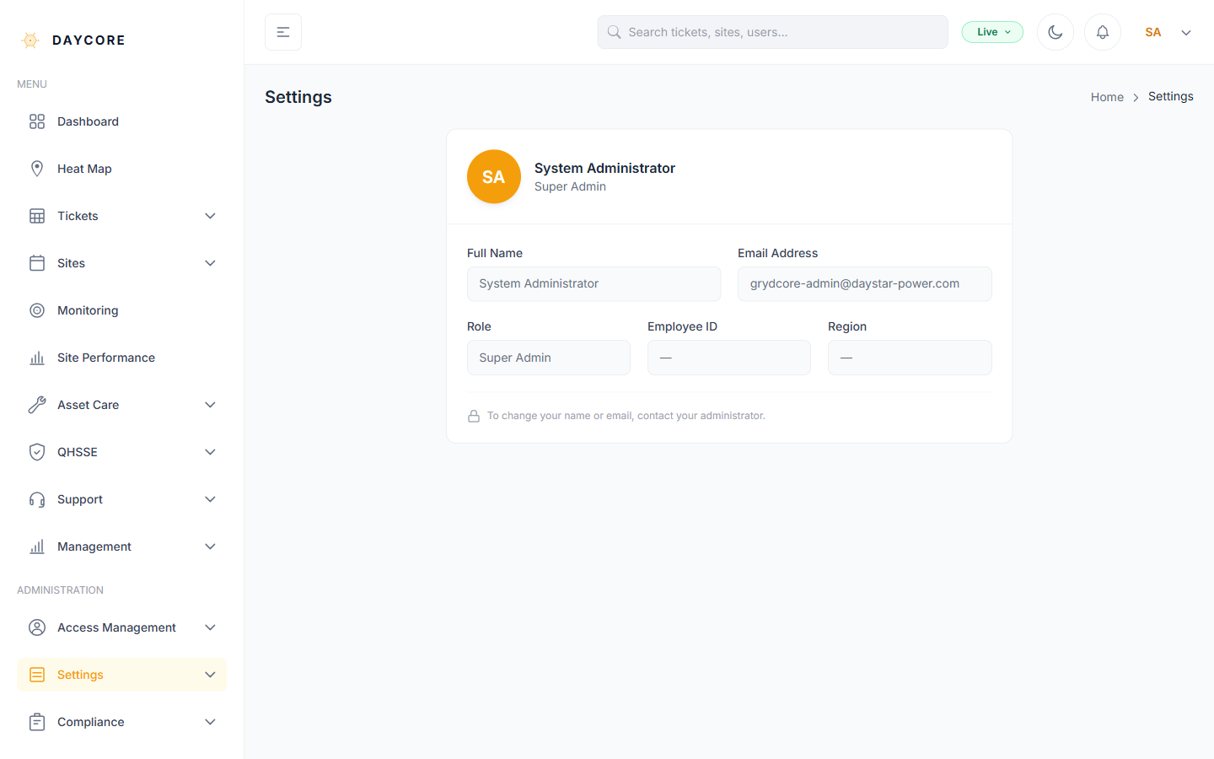
Task: Click the orange SA profile avatar
Action: pyautogui.click(x=494, y=176)
